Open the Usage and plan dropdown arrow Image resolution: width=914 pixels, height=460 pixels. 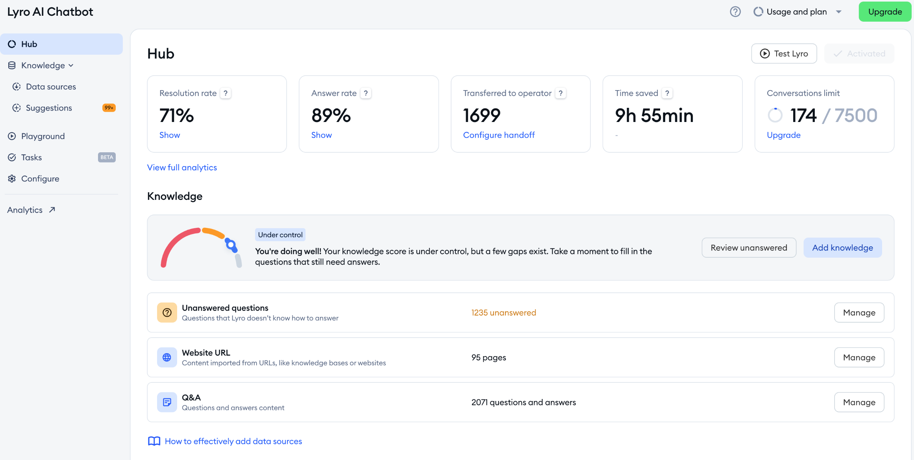[838, 12]
